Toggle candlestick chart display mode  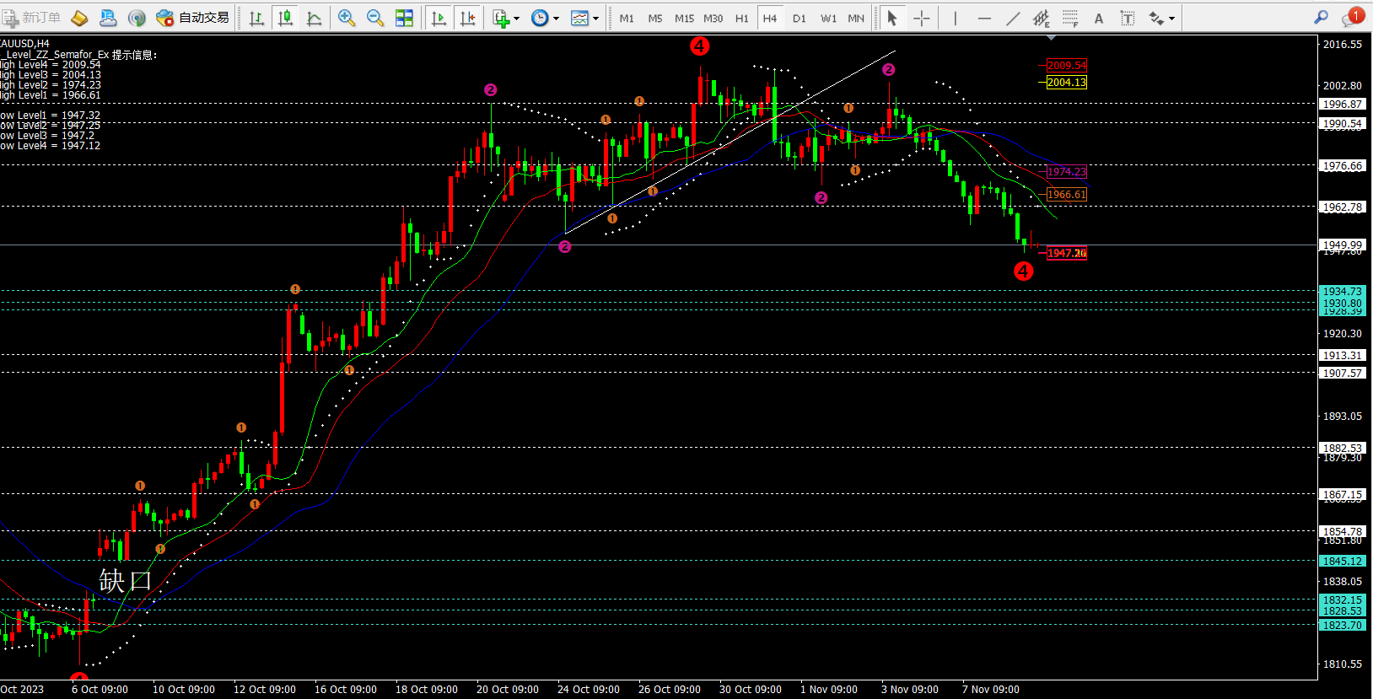pos(286,18)
